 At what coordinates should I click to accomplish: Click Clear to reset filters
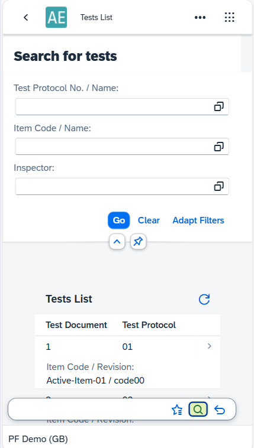(149, 220)
